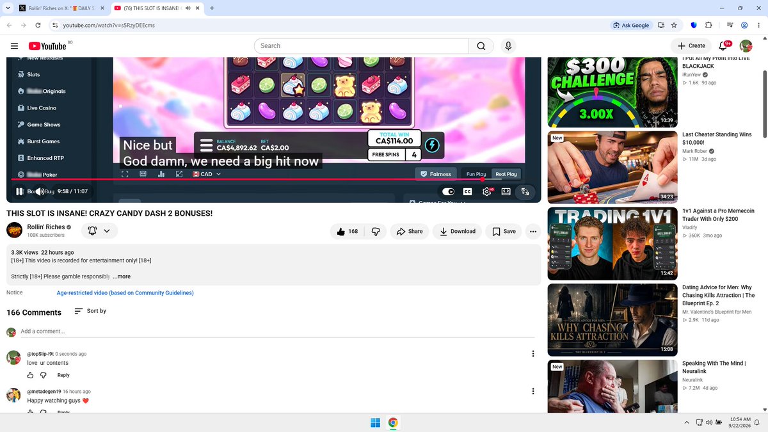
Task: Open the Windows Start menu
Action: pyautogui.click(x=375, y=422)
